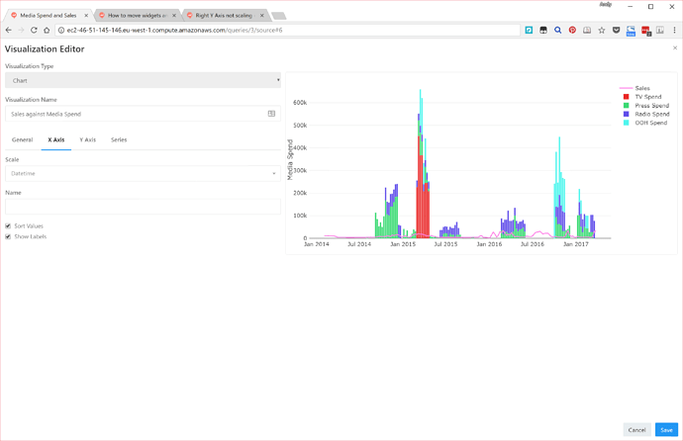
Task: Click the tall red TV Spend bar in chart
Action: [420, 187]
